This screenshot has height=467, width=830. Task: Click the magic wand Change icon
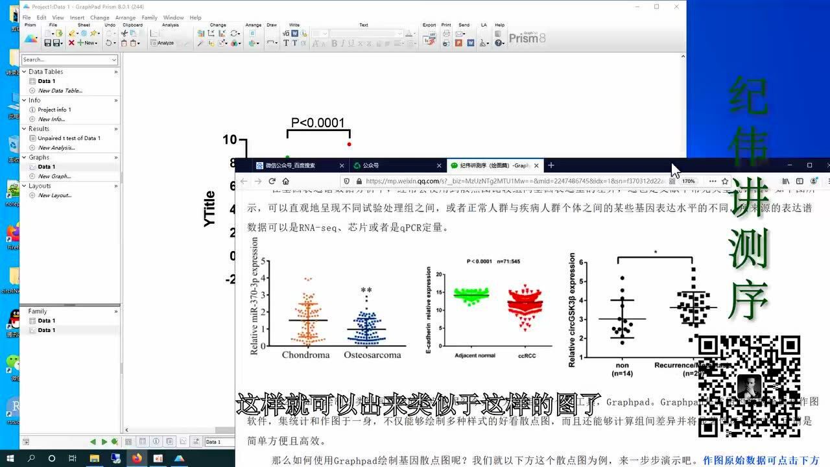200,43
